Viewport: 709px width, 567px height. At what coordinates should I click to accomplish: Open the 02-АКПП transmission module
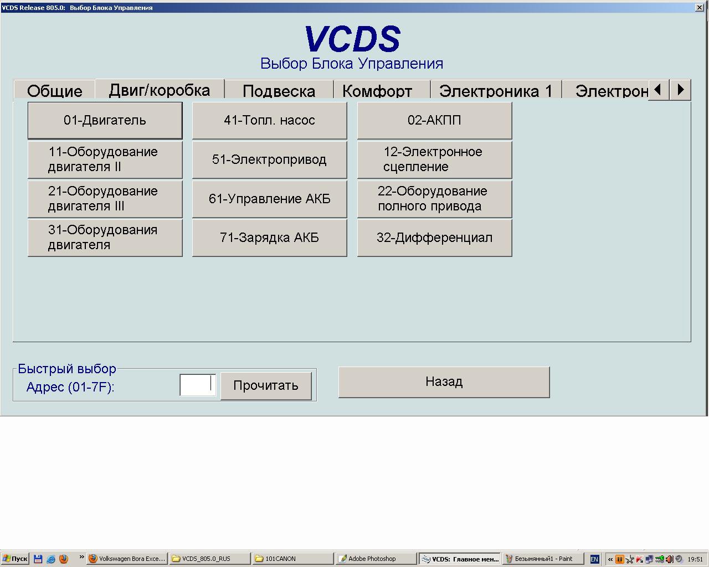point(434,120)
